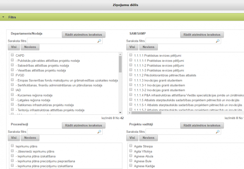Image resolution: width=244 pixels, height=169 pixels.
Task: Click the magnifier icon in Projektu vadītāji filter
Action: [x=218, y=132]
